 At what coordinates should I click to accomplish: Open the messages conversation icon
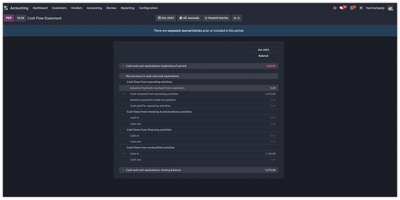tap(342, 8)
